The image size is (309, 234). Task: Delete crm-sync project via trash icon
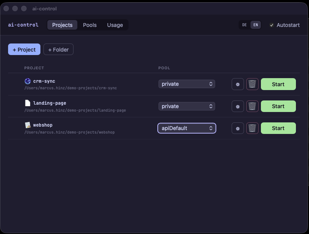pos(252,84)
